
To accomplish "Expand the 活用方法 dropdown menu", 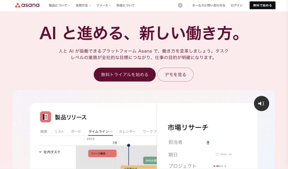I will tap(83, 6).
